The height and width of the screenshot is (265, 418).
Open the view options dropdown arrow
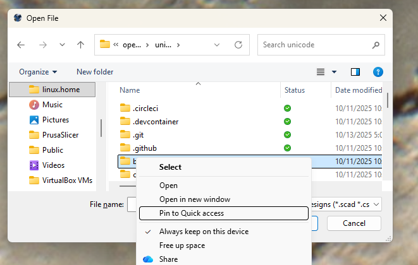coord(335,72)
